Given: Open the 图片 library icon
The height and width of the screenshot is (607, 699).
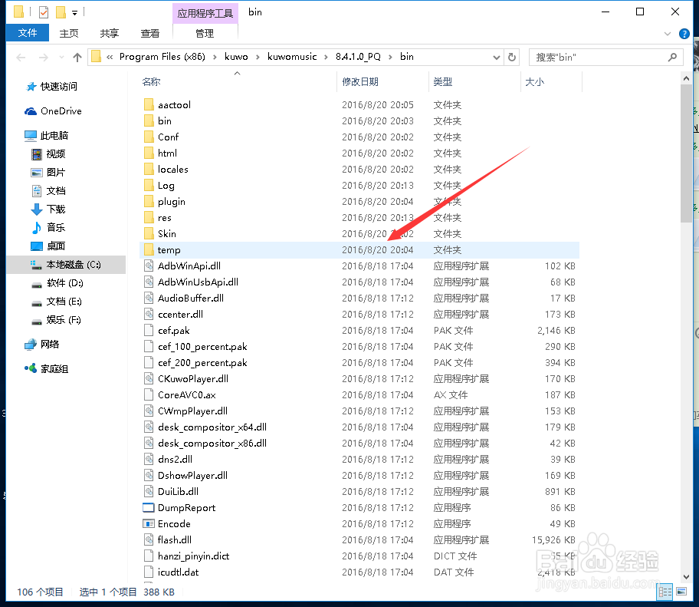Looking at the screenshot, I should [37, 173].
